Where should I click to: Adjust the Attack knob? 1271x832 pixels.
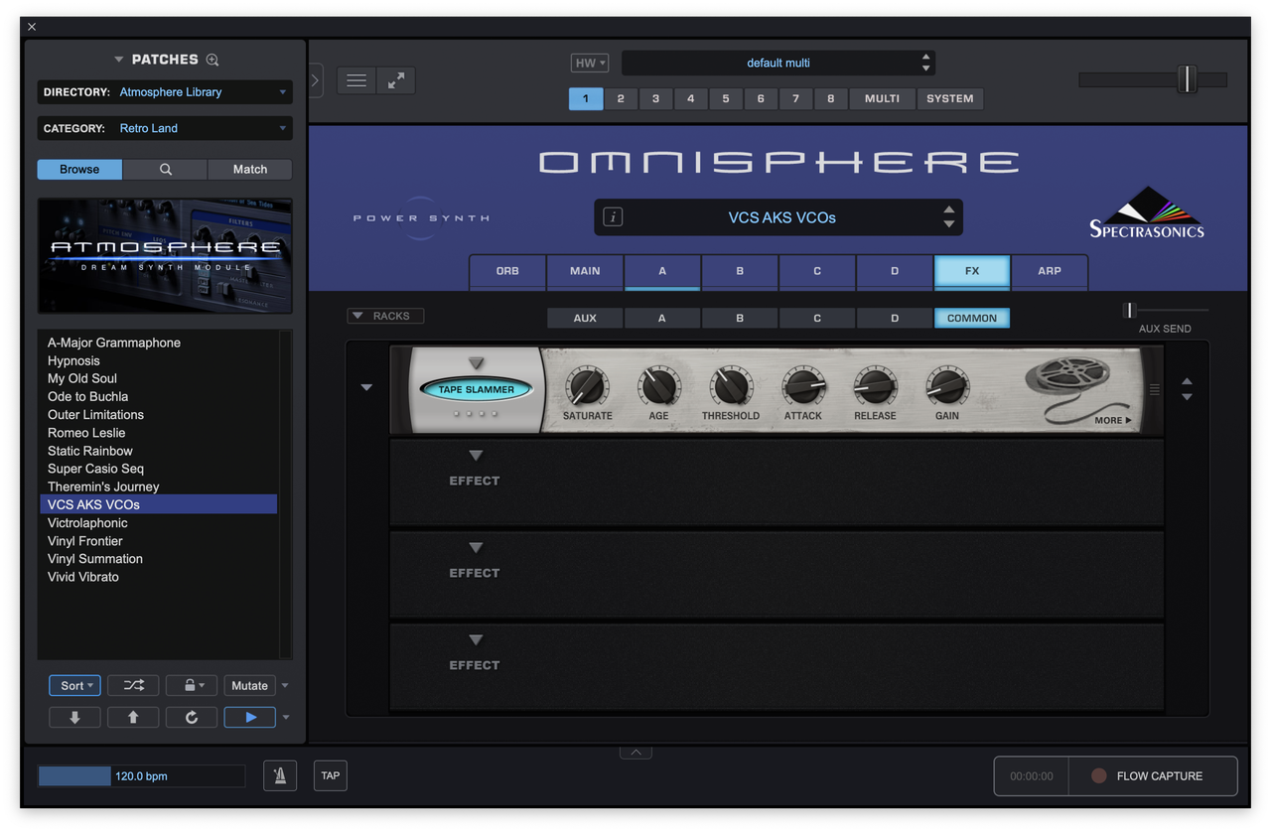802,386
